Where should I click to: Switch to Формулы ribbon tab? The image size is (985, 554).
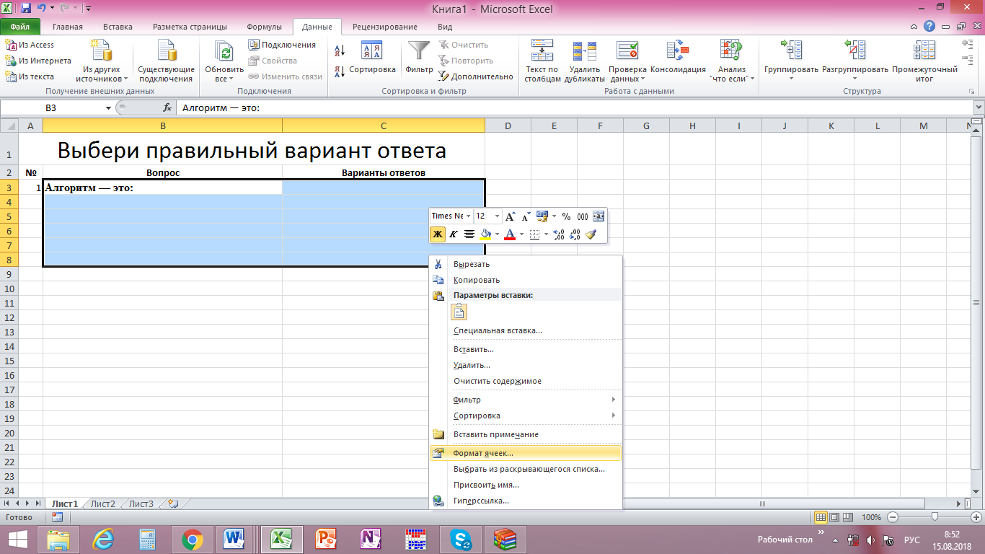coord(265,27)
